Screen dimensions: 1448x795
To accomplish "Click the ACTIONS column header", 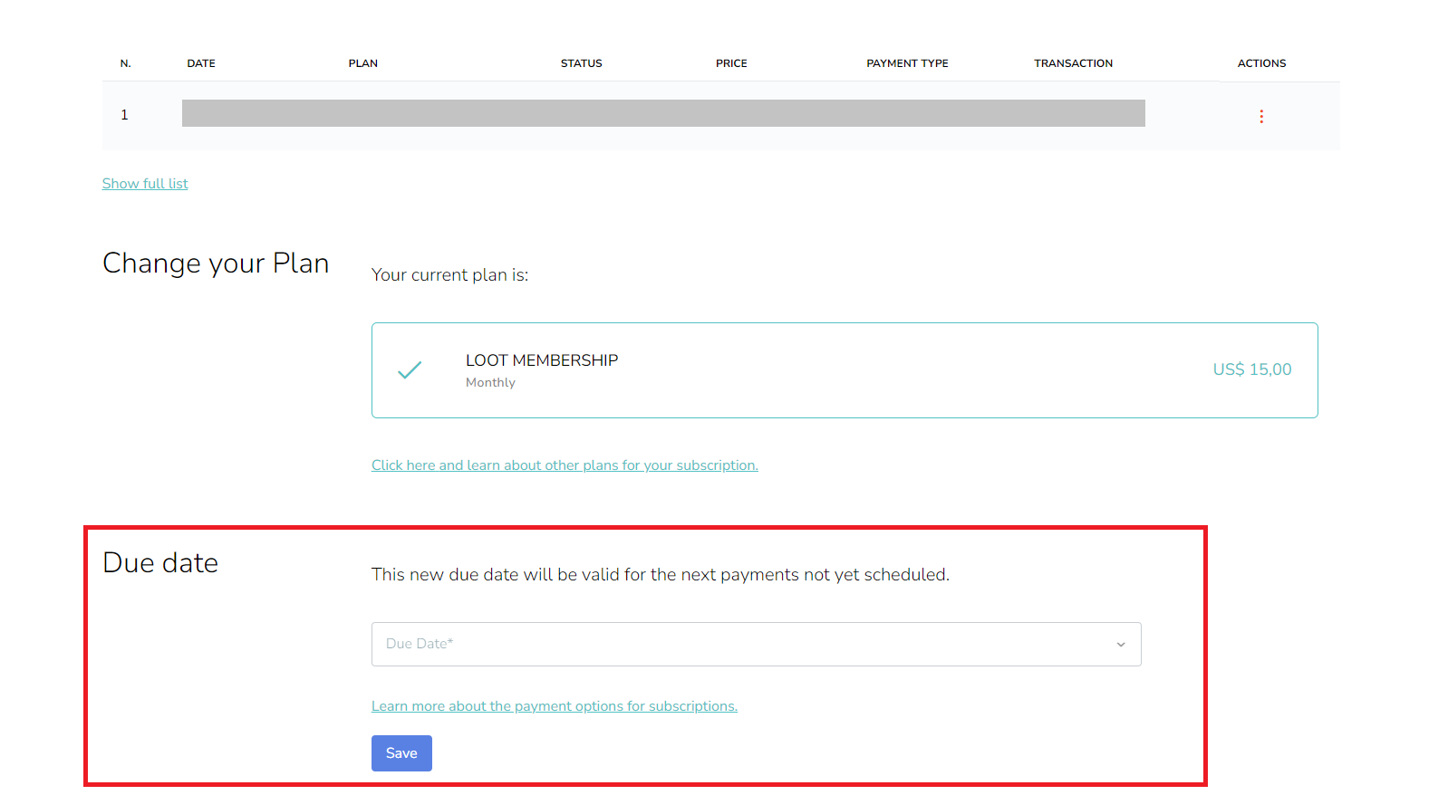I will point(1261,63).
